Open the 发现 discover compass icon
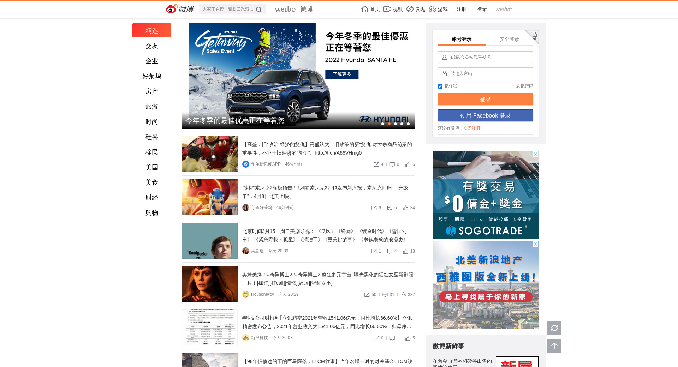The width and height of the screenshot is (678, 367). point(410,9)
